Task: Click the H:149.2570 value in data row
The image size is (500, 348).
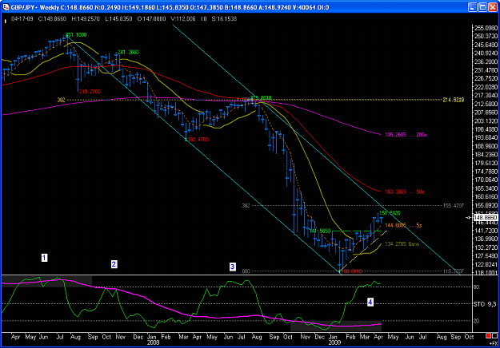Action: pyautogui.click(x=86, y=19)
